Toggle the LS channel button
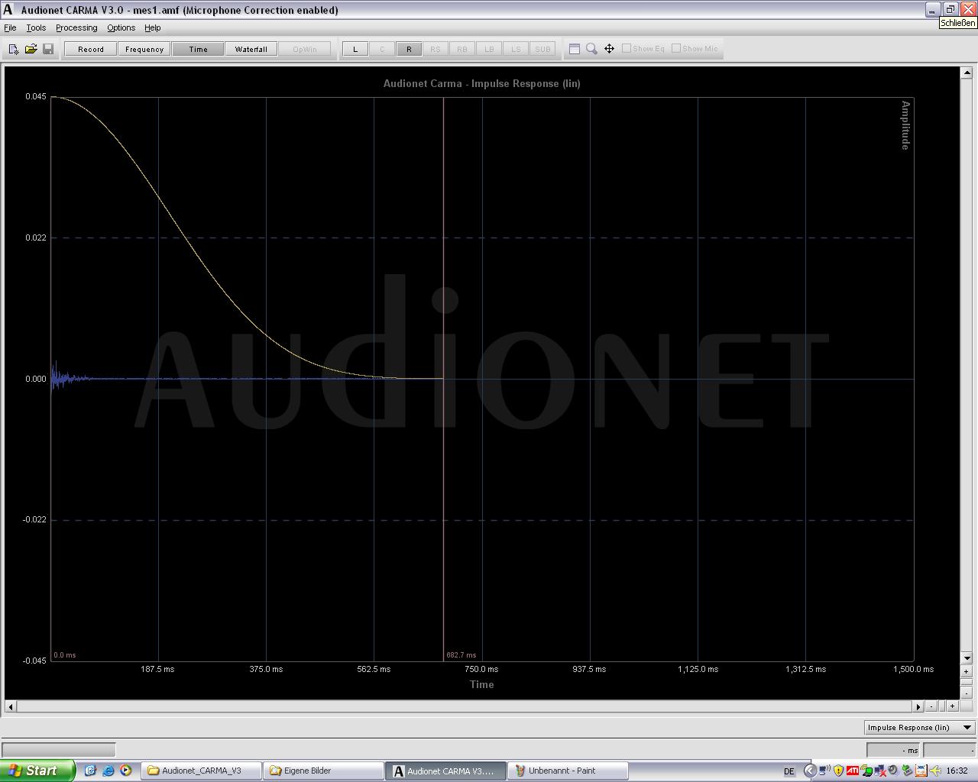Image resolution: width=978 pixels, height=782 pixels. pos(516,49)
